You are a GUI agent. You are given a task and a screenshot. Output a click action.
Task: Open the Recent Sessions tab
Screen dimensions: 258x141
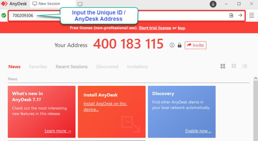click(x=72, y=67)
